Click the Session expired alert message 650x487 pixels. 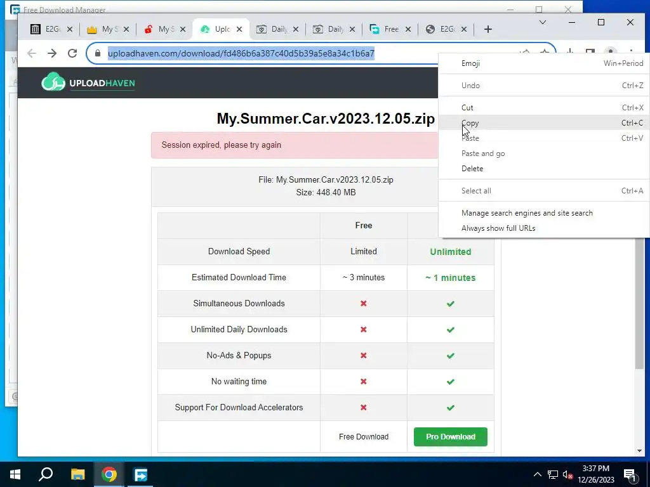295,145
